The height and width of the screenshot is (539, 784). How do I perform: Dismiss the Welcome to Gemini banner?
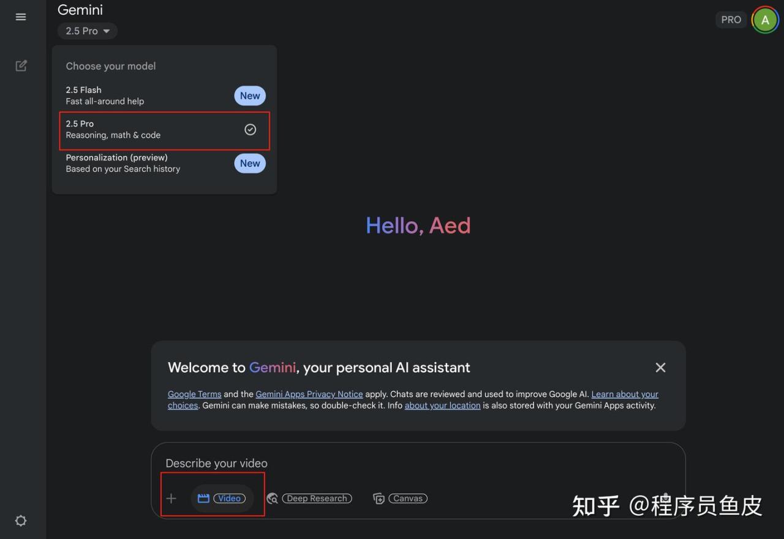tap(660, 367)
